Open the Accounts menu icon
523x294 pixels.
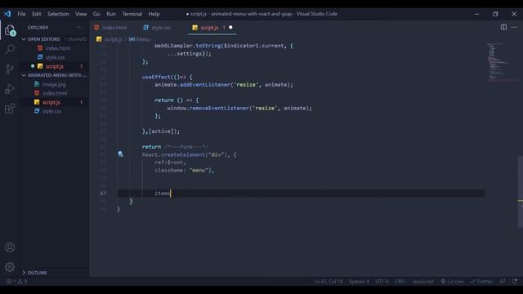pyautogui.click(x=10, y=247)
